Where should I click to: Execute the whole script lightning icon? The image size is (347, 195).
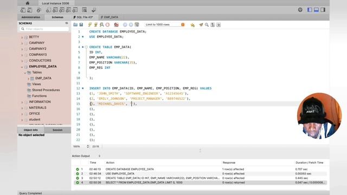point(90,24)
